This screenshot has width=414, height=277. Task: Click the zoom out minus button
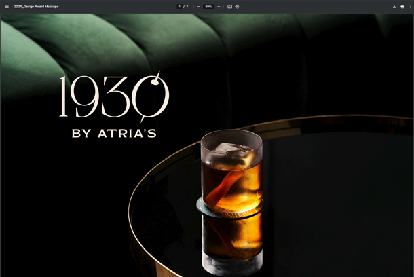tap(198, 7)
